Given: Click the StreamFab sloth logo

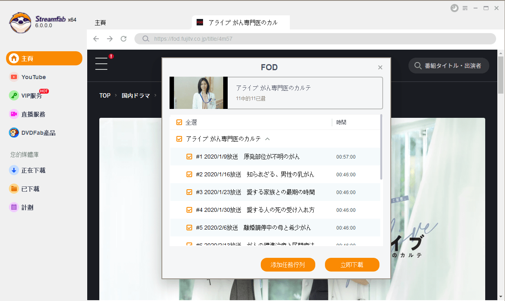Looking at the screenshot, I should (x=20, y=23).
